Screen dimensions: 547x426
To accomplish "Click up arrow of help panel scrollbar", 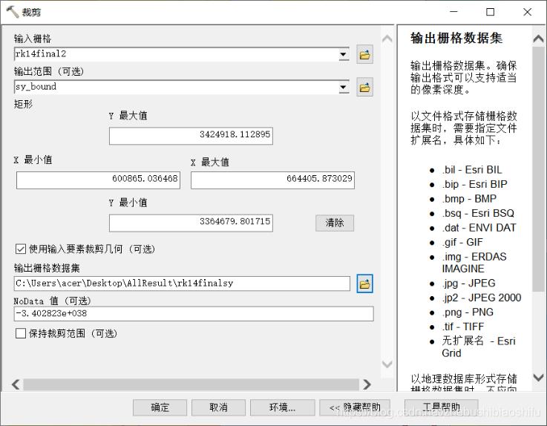I will pos(538,39).
